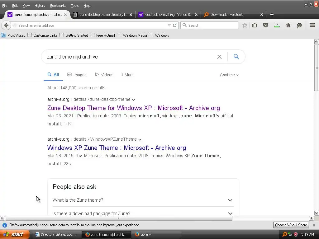
Task: Click the Choose What I Share button
Action: pyautogui.click(x=291, y=225)
